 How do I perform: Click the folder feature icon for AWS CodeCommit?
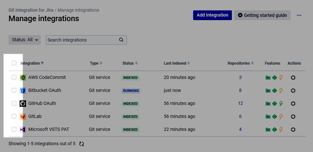click(x=268, y=78)
